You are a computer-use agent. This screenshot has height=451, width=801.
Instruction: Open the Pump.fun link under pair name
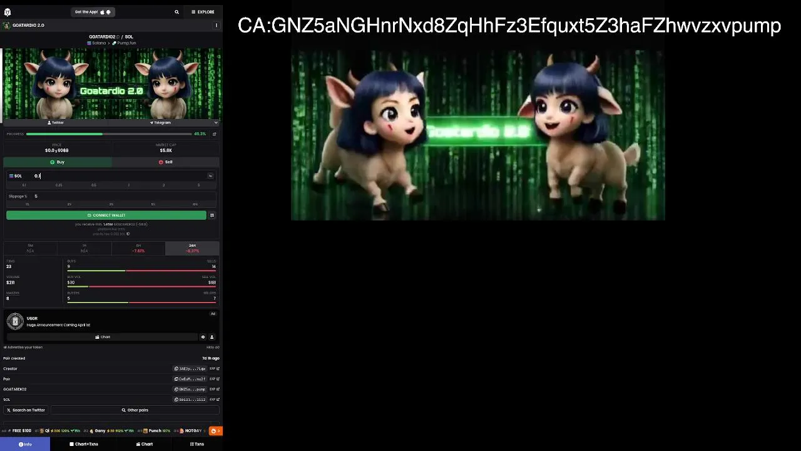pyautogui.click(x=124, y=43)
